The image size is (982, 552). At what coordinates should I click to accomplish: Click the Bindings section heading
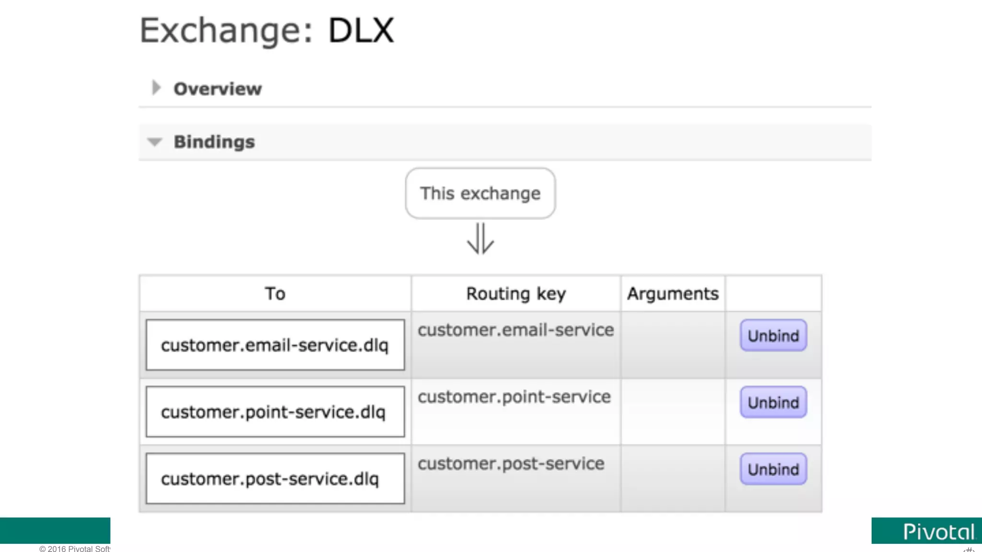tap(214, 142)
